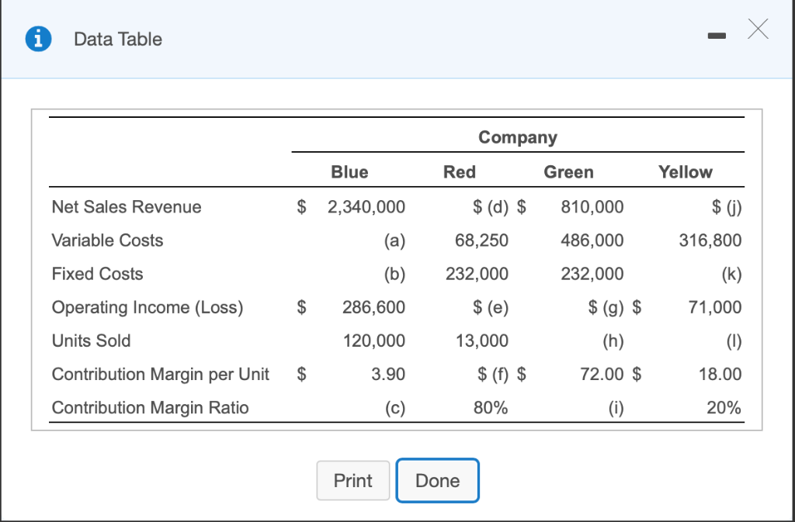
Task: Click the Done button
Action: click(438, 480)
